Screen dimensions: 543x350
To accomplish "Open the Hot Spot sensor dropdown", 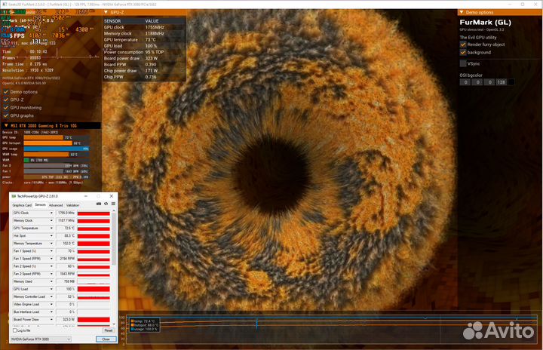I will pos(51,235).
